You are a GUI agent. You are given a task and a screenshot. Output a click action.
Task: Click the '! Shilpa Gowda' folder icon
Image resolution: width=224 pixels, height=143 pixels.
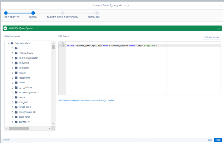click(x=16, y=53)
